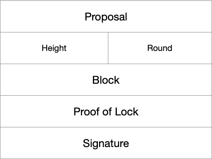
Task: Click the border line between Block and Proof of Lock
Action: click(106, 95)
